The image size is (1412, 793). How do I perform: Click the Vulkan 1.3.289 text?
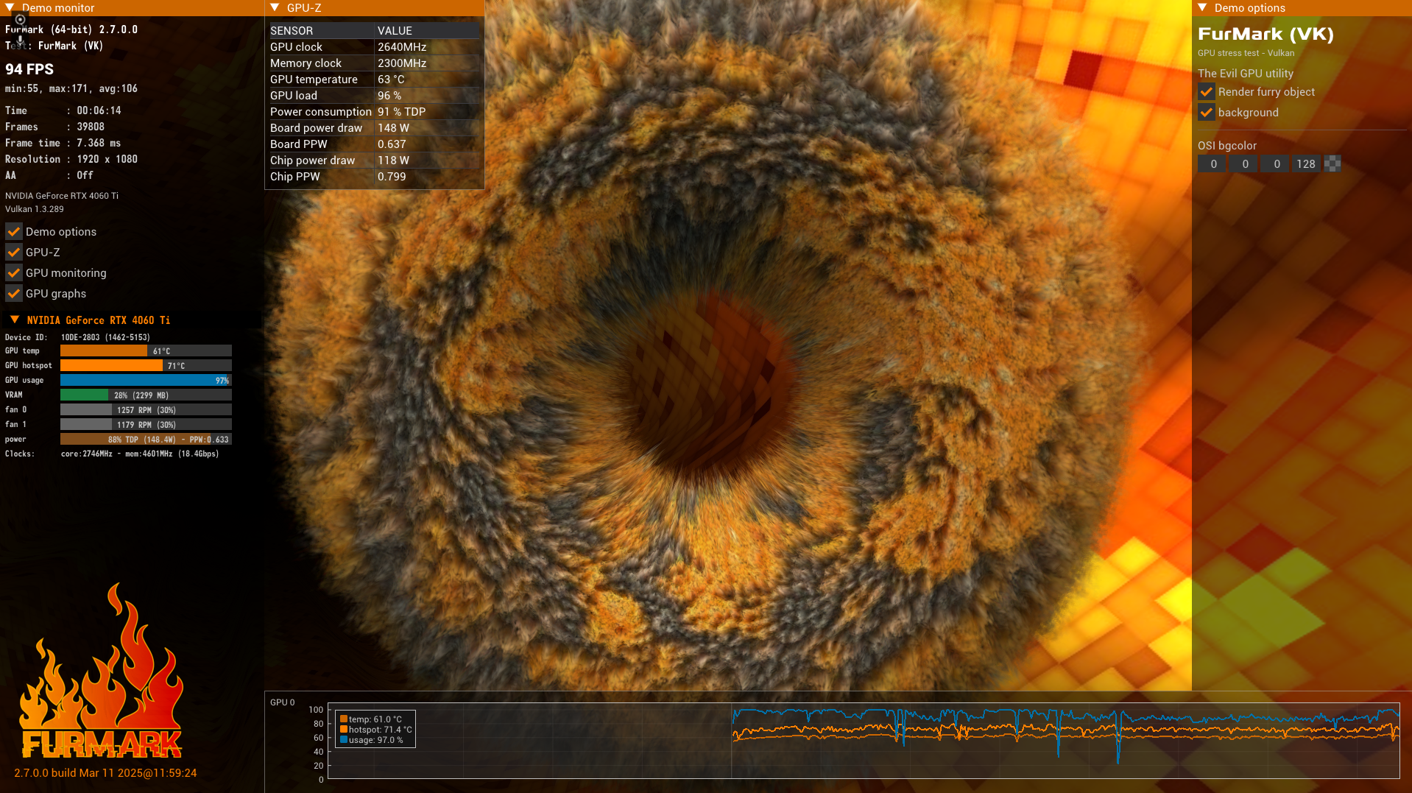pyautogui.click(x=35, y=209)
